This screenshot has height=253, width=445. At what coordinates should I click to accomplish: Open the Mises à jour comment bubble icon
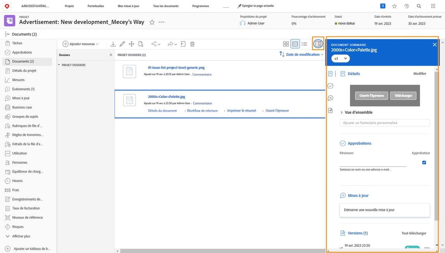pyautogui.click(x=330, y=98)
